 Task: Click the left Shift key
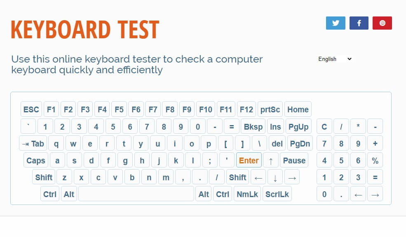tap(44, 177)
